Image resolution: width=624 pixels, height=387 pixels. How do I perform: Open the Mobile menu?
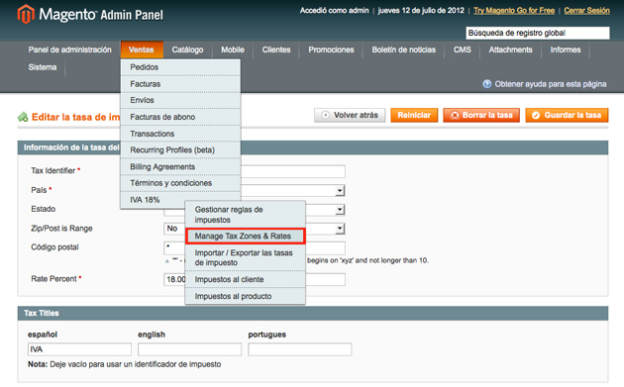coord(233,49)
